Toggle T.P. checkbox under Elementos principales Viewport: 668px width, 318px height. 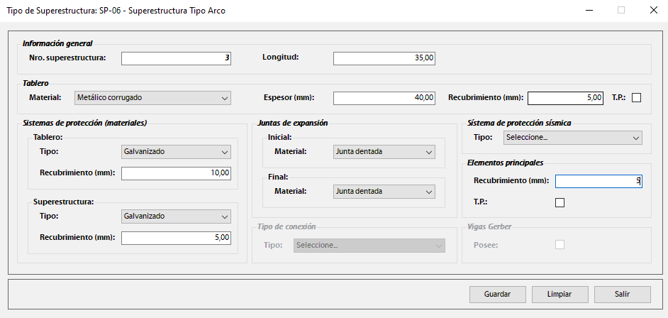pyautogui.click(x=560, y=202)
